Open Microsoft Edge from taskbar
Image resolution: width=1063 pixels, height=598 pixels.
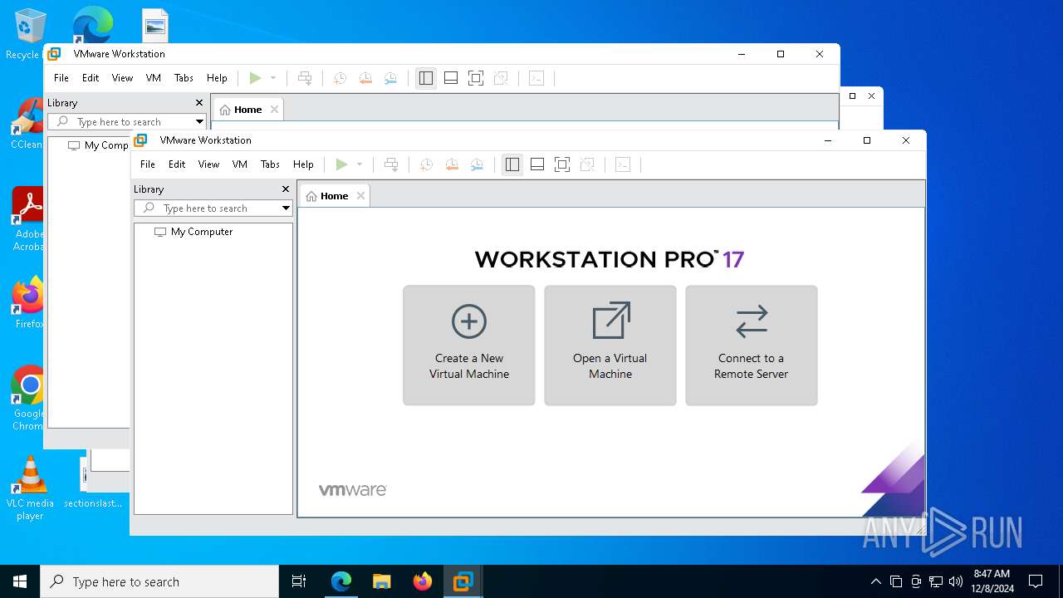click(x=341, y=581)
